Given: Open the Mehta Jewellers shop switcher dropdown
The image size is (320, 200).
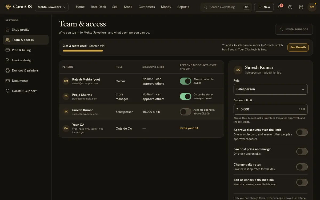Looking at the screenshot, I should pyautogui.click(x=52, y=7).
